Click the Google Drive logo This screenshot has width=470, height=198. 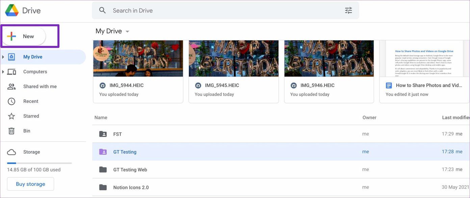click(12, 10)
